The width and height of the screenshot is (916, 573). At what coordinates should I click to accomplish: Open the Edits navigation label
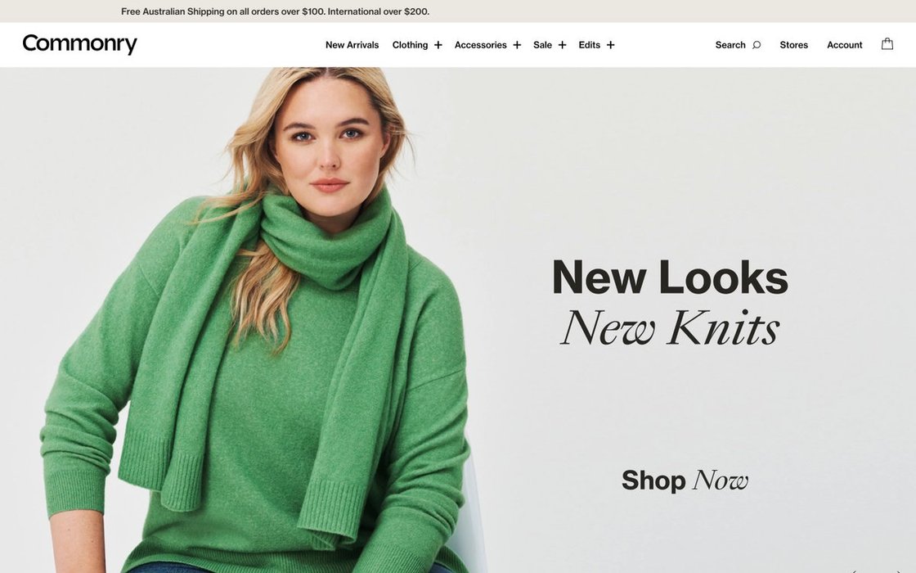point(590,45)
